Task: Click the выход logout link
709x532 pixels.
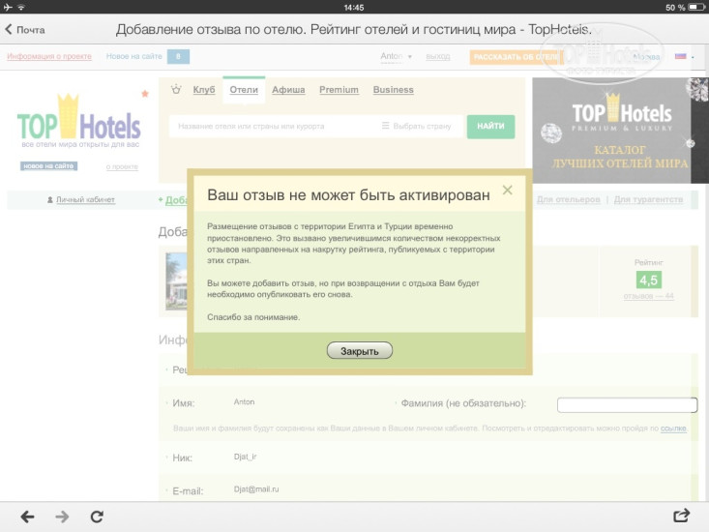Action: 438,57
